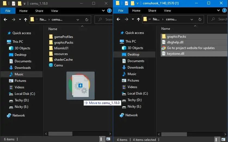Open Quick access in cemu_1.18.0 window
The width and height of the screenshot is (228, 142).
coord(19,33)
